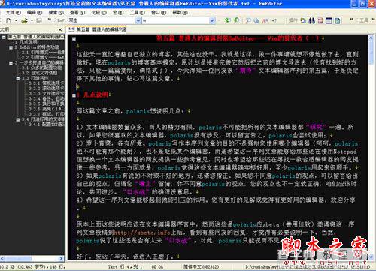Select the 第五篇 document tab
This screenshot has width=376, height=271.
97,29
